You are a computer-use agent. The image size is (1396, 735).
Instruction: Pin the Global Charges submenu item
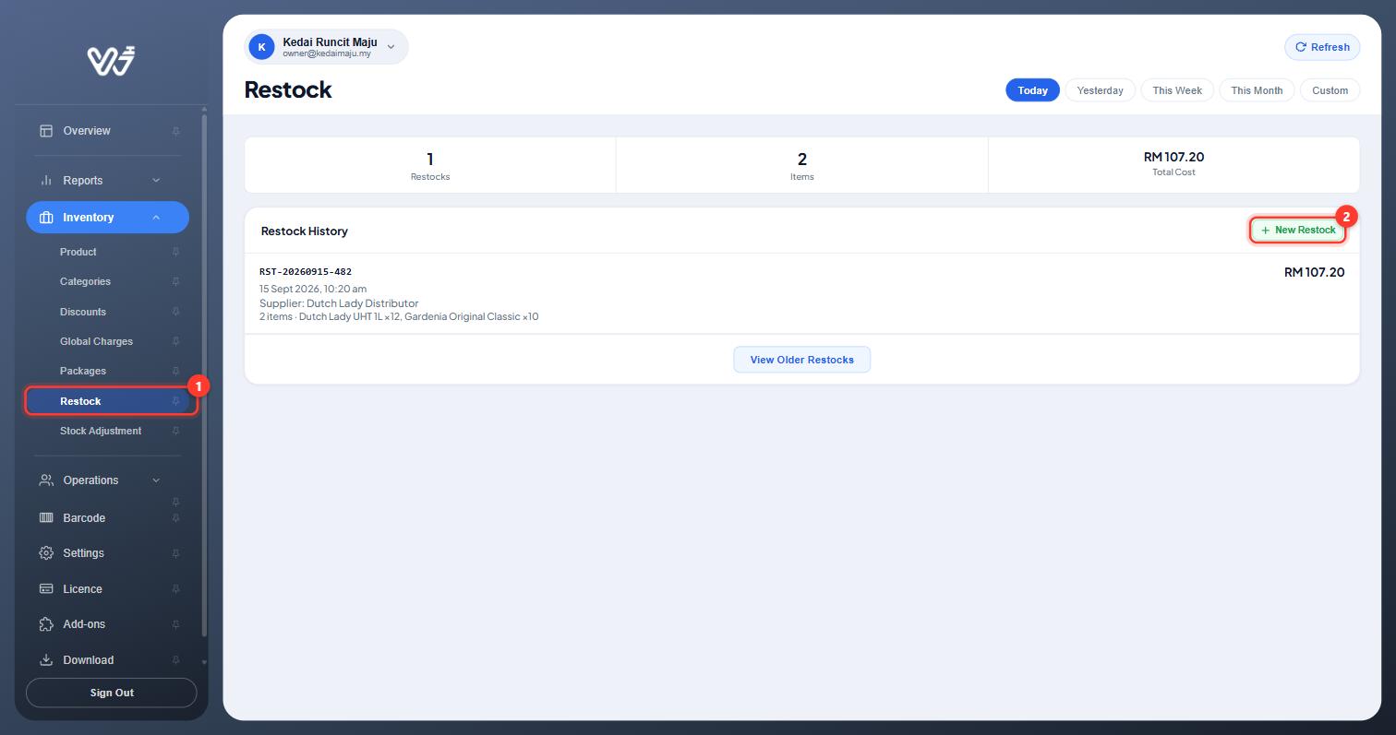click(x=175, y=341)
